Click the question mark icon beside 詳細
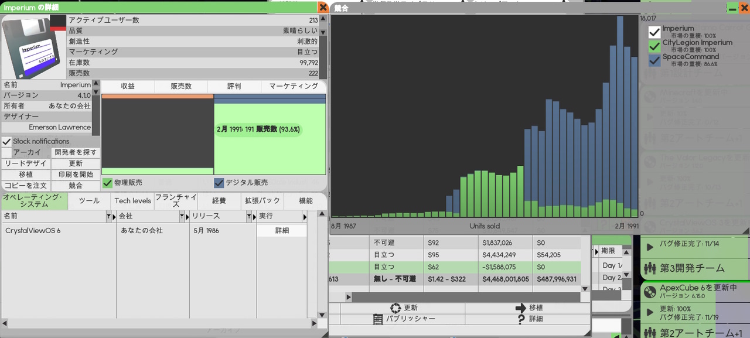 521,319
